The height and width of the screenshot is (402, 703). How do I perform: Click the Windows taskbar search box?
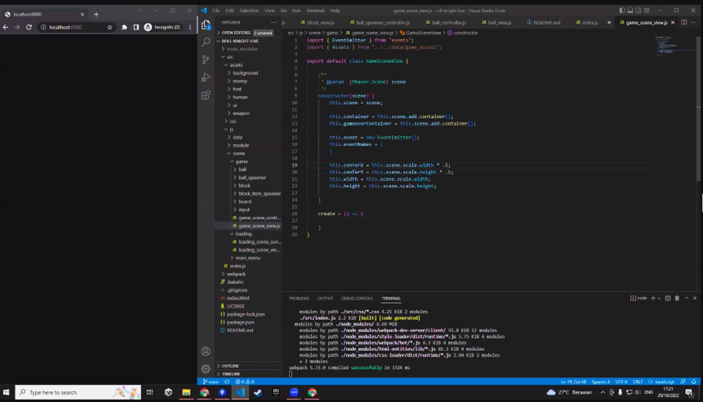pyautogui.click(x=77, y=392)
